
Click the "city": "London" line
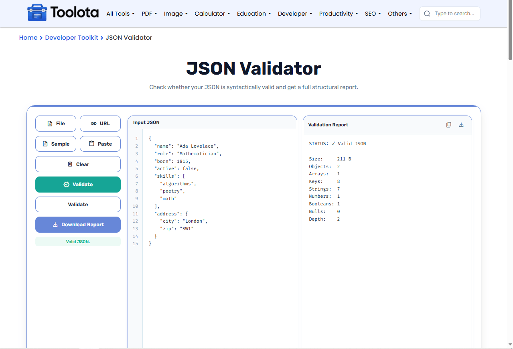[x=184, y=221]
